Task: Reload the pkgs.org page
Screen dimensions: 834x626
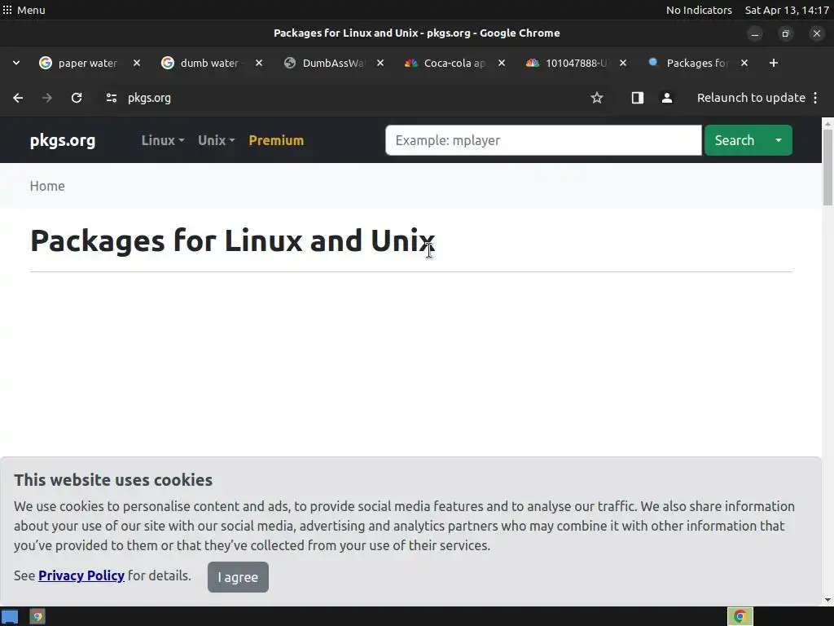Action: 77,98
